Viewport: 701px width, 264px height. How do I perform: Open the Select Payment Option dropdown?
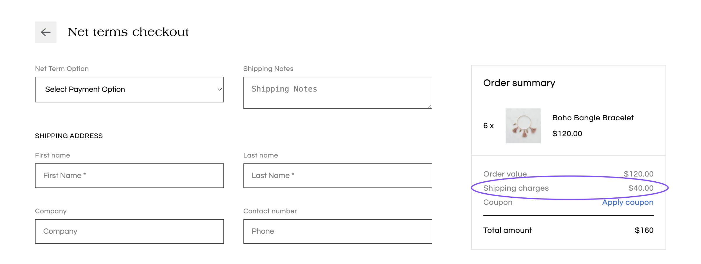[x=129, y=89]
